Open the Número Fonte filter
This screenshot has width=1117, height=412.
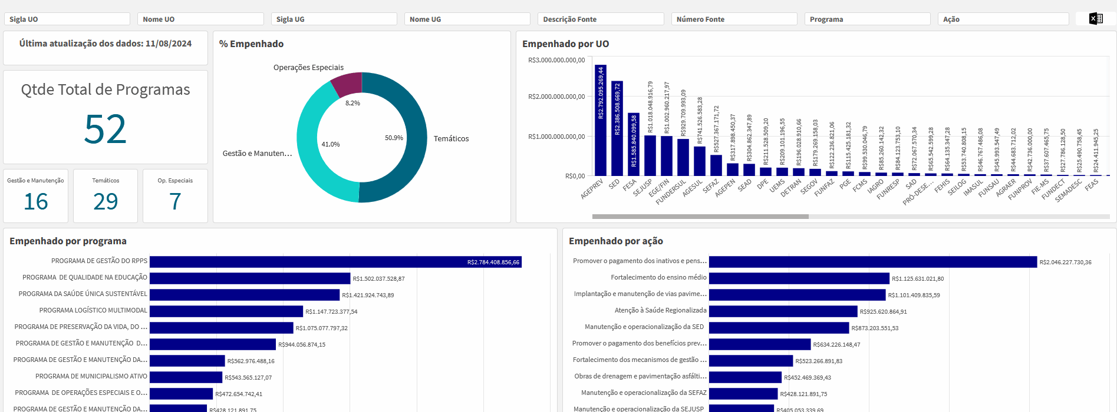pyautogui.click(x=734, y=19)
